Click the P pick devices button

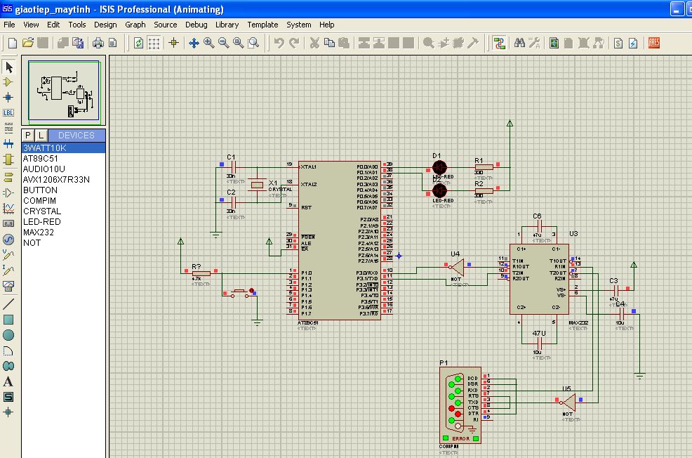pos(28,135)
